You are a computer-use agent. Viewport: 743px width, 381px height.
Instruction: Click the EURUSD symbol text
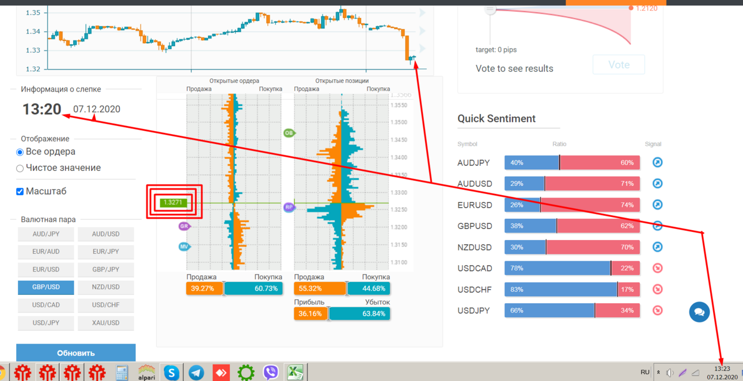click(x=475, y=205)
